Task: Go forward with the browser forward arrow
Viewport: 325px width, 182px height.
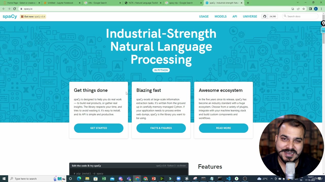Action: (9, 9)
